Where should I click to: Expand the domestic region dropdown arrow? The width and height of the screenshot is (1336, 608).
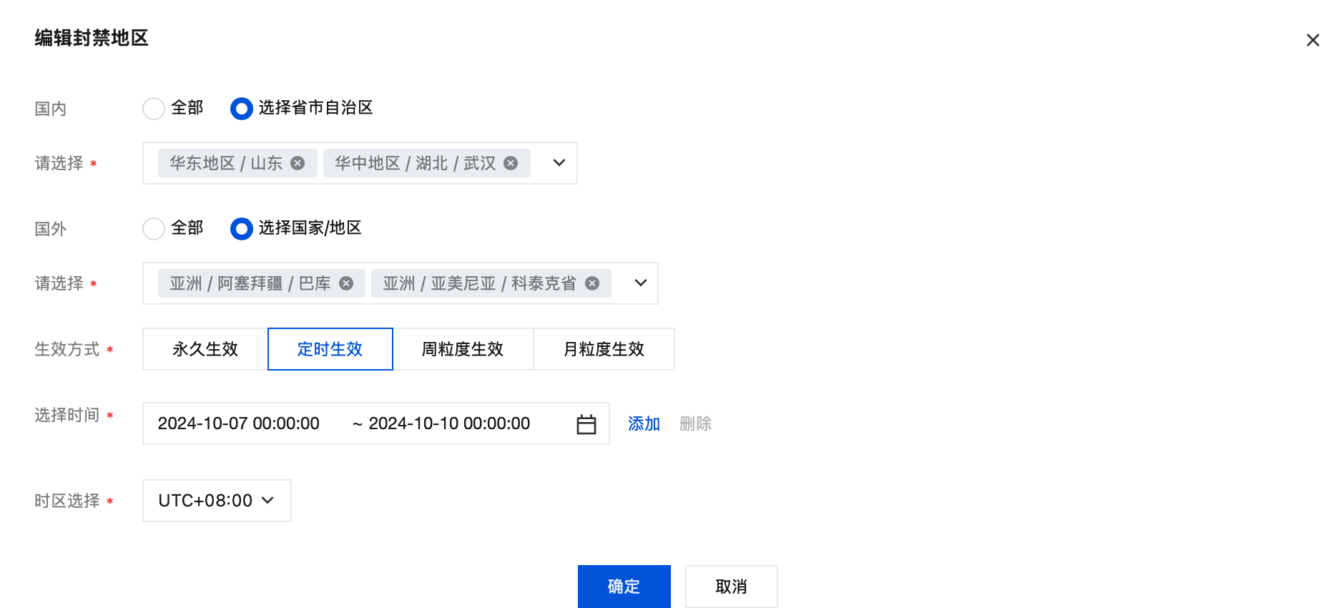tap(559, 163)
